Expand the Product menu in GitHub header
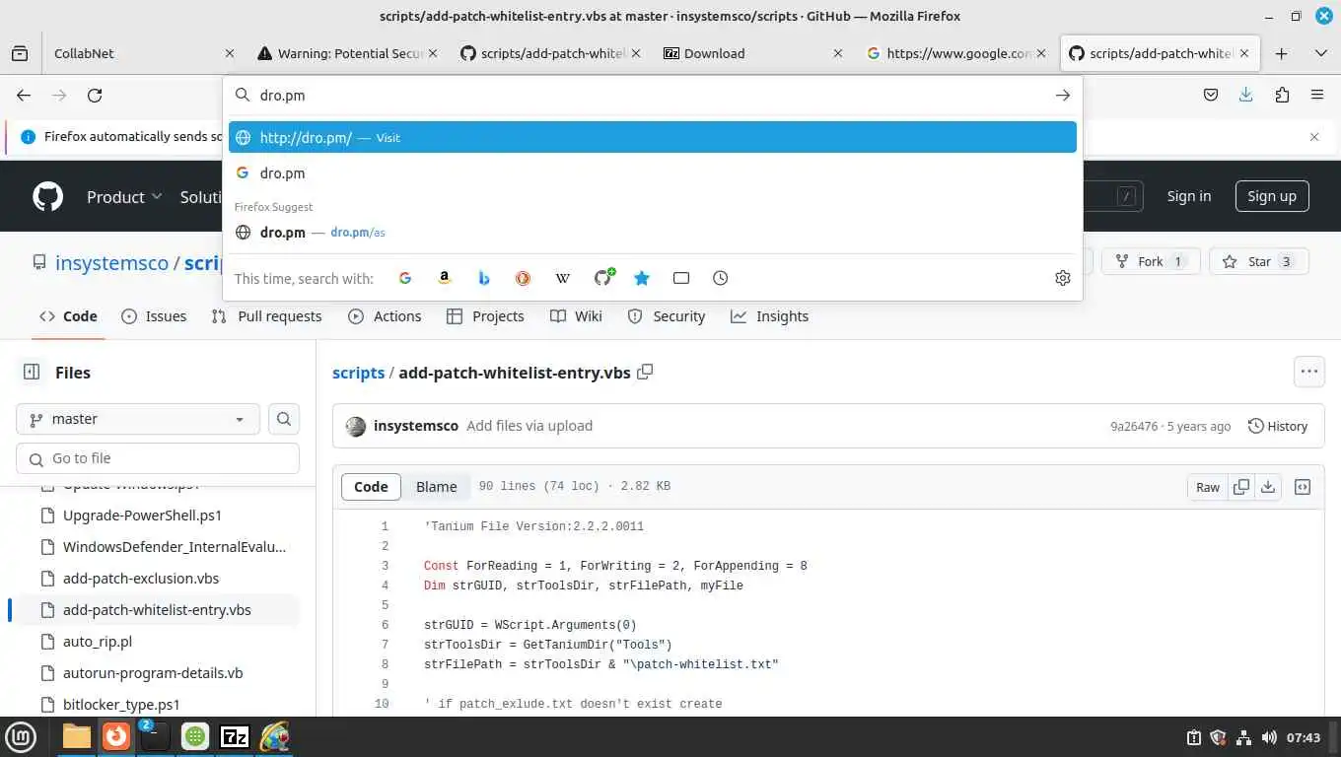Image resolution: width=1341 pixels, height=757 pixels. [x=124, y=196]
